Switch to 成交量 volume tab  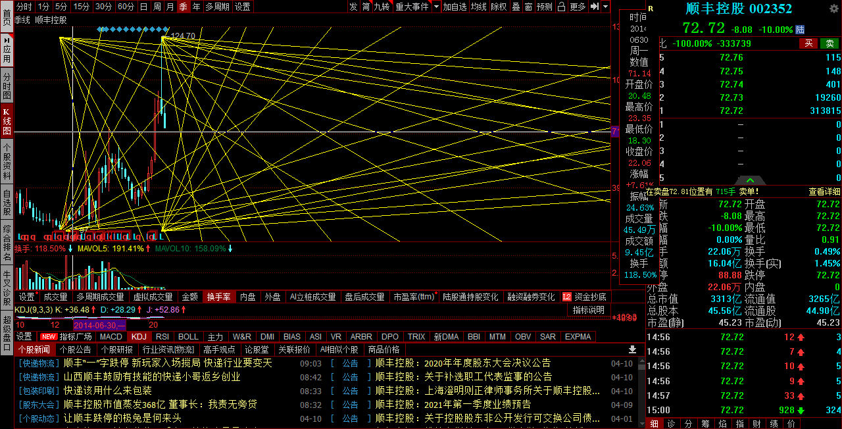[x=55, y=297]
